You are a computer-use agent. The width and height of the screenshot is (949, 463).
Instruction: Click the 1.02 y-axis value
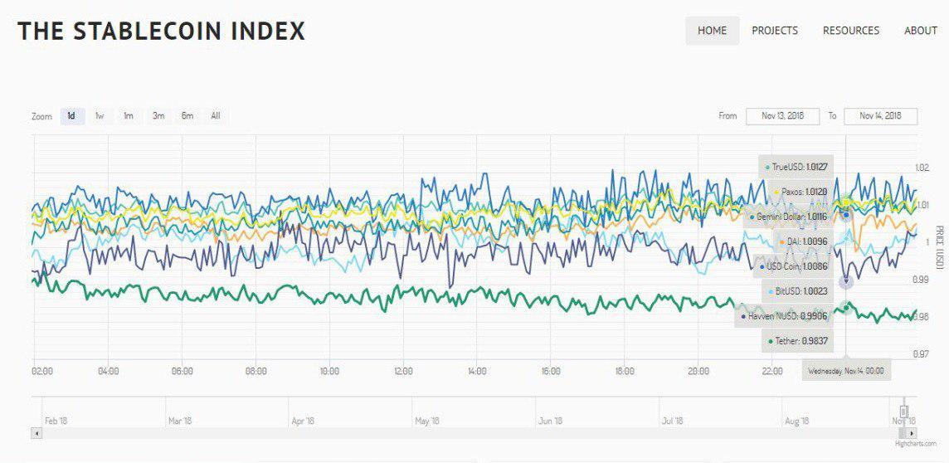point(922,168)
